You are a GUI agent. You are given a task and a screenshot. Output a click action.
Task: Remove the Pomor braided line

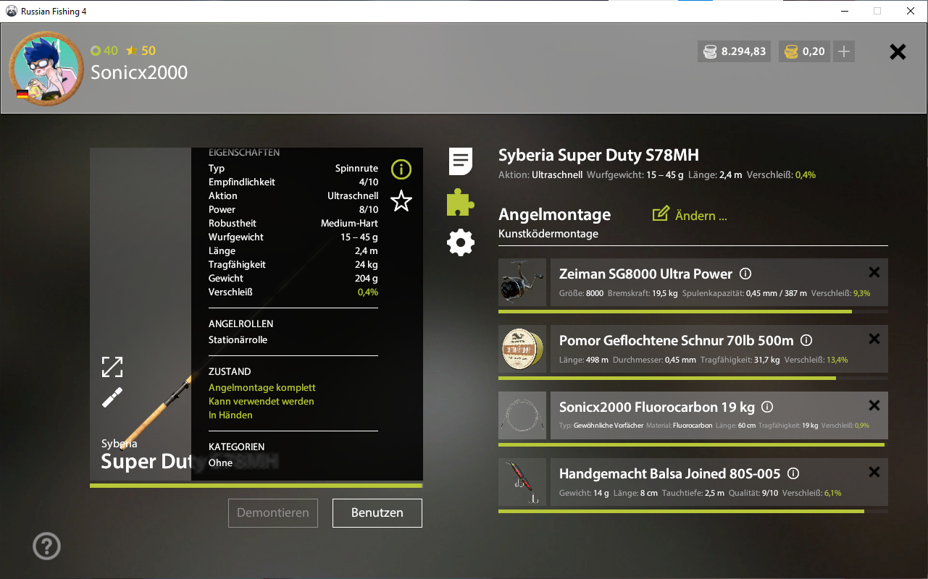874,339
